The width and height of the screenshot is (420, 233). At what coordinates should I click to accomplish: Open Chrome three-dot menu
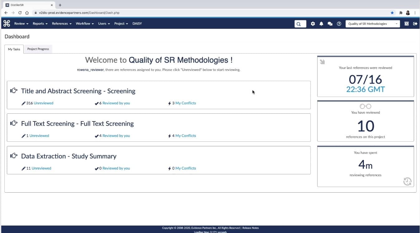[x=415, y=13]
